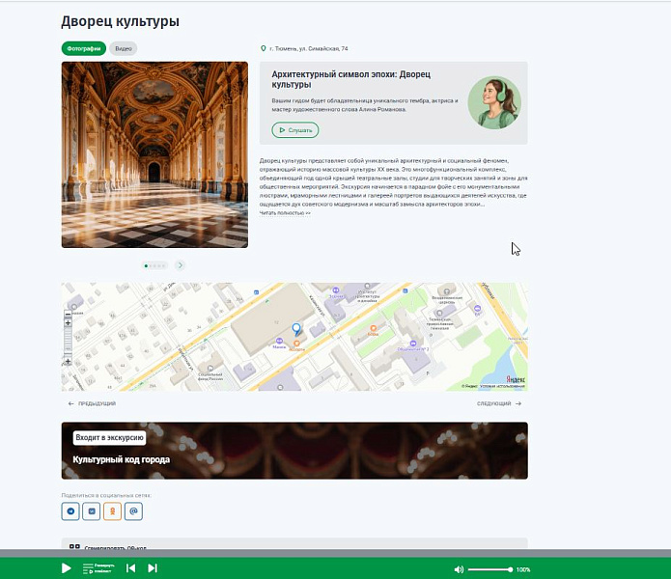Share via VK icon

click(x=92, y=511)
